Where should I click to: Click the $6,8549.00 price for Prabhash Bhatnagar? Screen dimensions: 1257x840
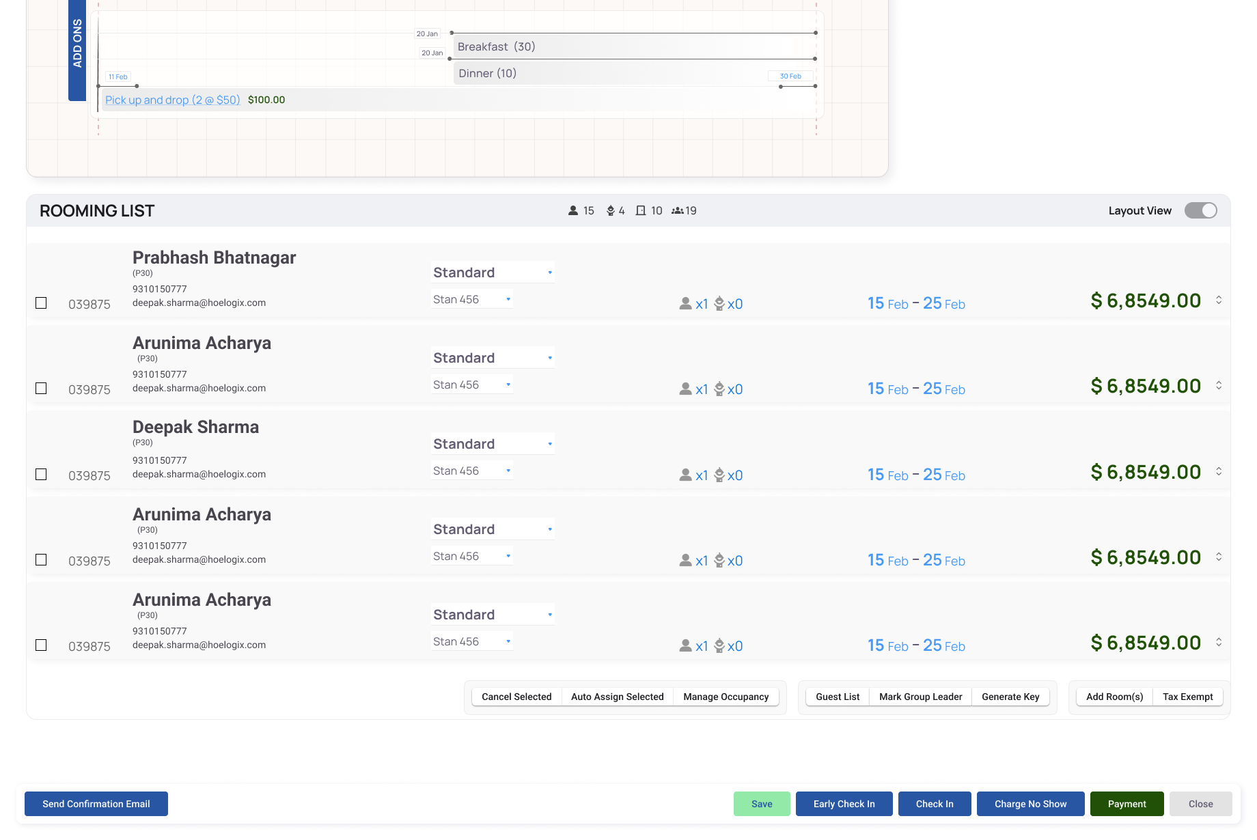[x=1146, y=300]
